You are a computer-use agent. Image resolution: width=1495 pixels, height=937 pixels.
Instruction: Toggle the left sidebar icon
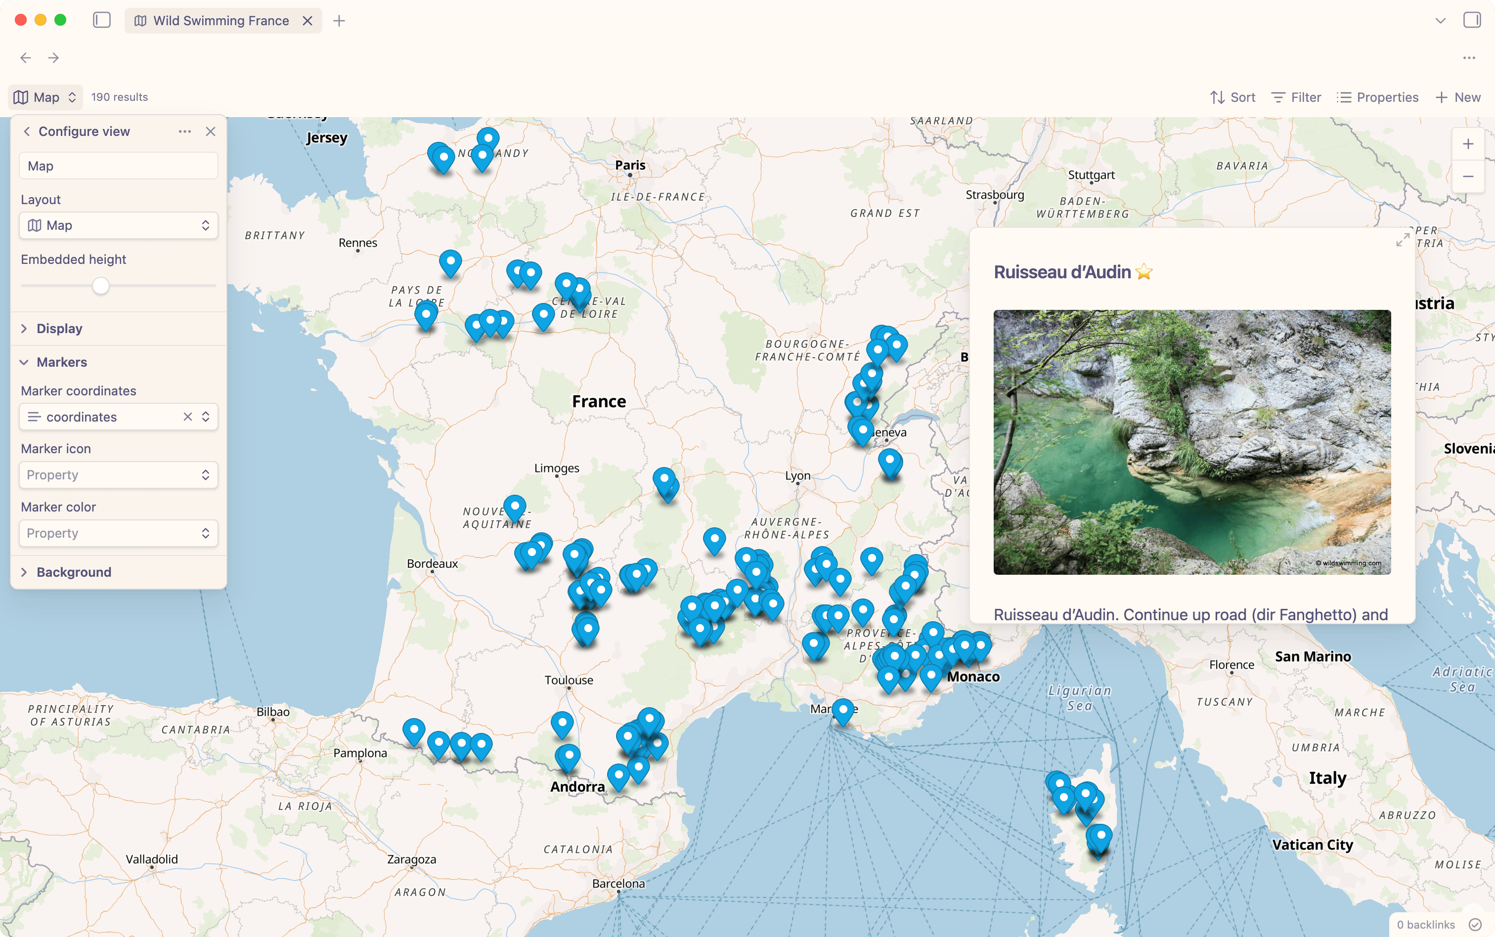coord(102,20)
